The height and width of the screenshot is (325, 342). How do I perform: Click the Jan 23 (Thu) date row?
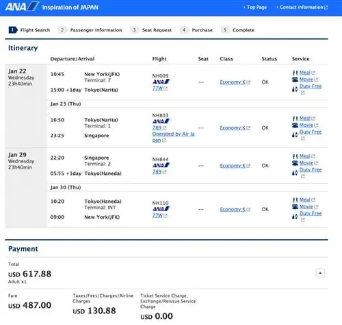point(187,104)
